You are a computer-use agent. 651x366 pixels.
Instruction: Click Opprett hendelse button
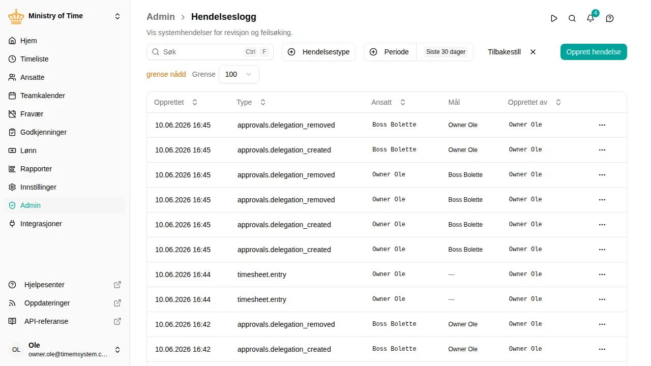tap(594, 52)
